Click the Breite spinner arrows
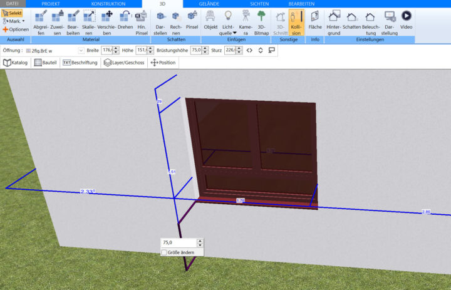The width and height of the screenshot is (451, 290). [116, 50]
